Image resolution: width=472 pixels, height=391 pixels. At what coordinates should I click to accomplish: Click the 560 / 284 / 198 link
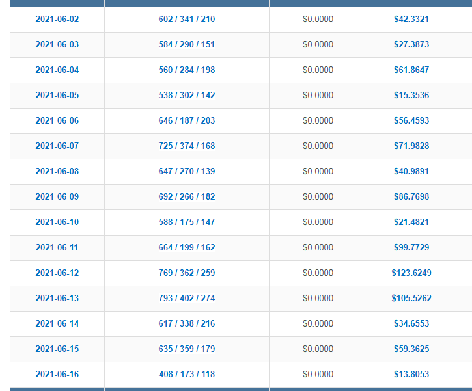click(187, 70)
